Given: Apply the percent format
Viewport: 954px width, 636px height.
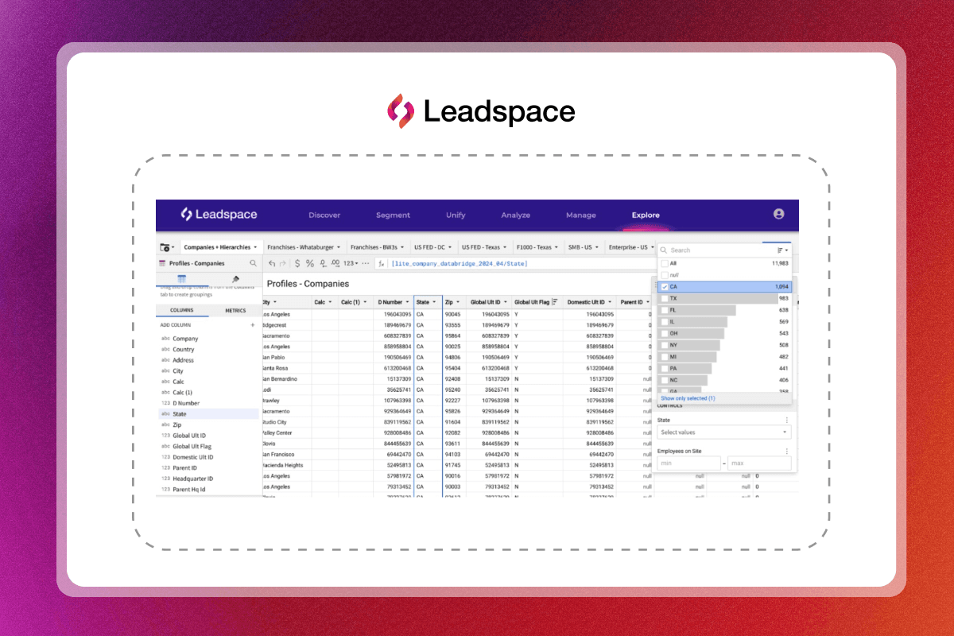Looking at the screenshot, I should 310,263.
